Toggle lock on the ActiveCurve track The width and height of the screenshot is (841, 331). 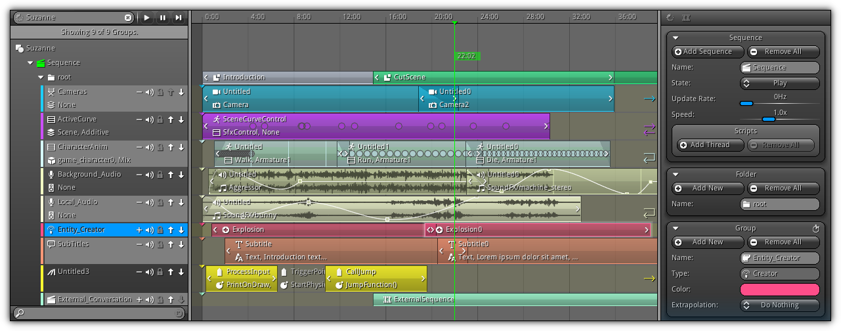[160, 120]
